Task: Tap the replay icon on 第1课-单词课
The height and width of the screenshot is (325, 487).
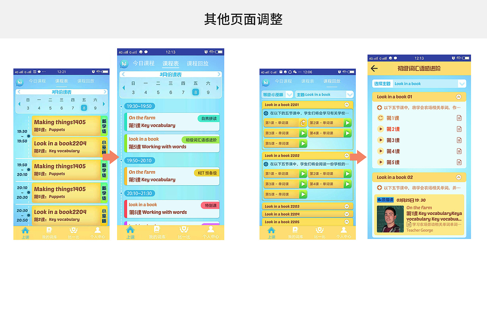Action: 303,122
